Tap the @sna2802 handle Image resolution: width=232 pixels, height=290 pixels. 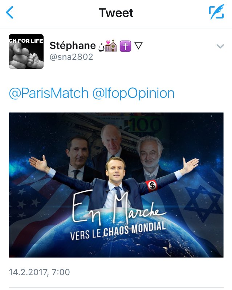tap(71, 57)
